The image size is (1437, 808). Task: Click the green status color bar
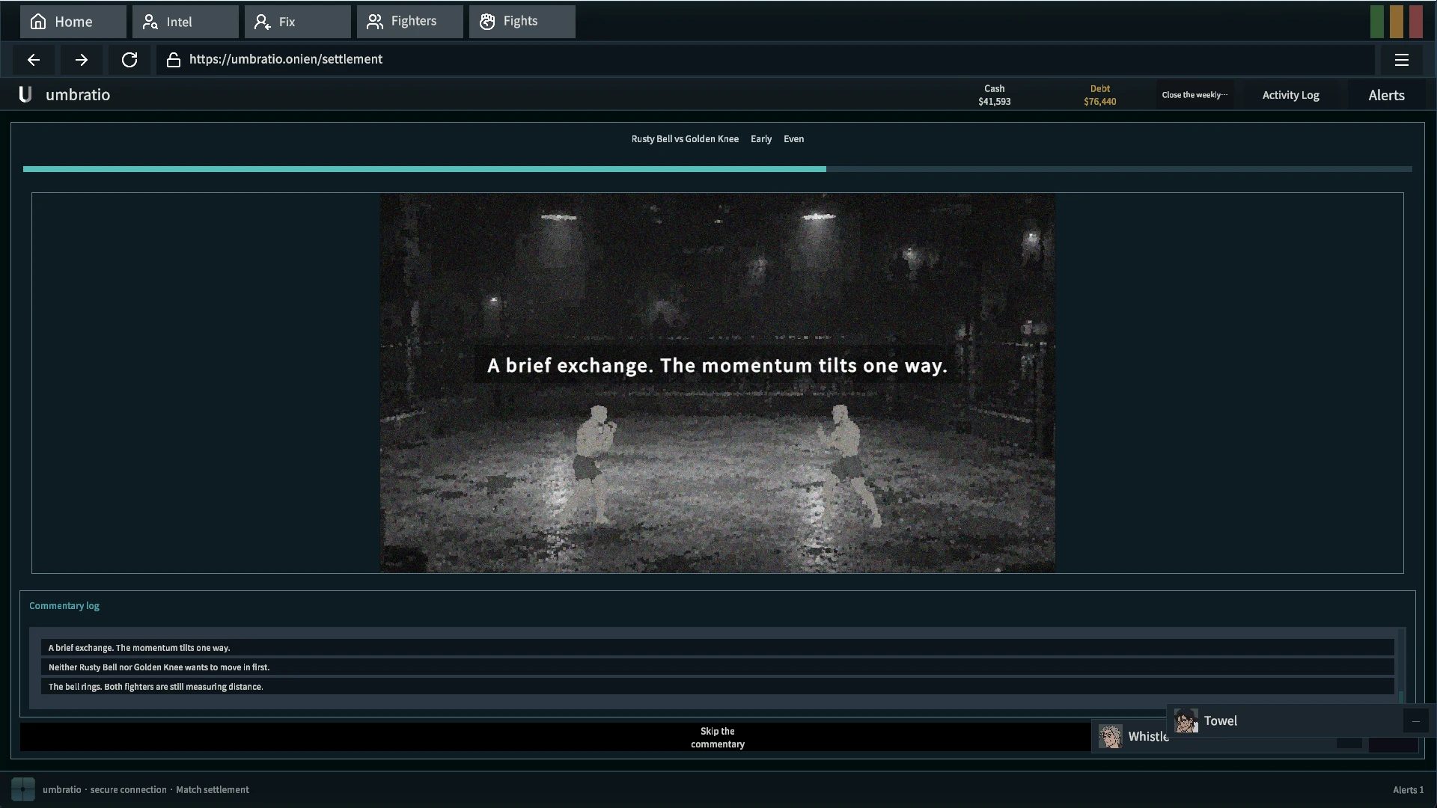[x=1377, y=22]
